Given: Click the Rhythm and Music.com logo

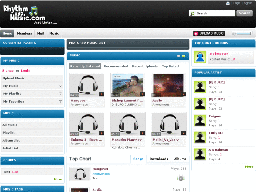Looking at the screenshot, I should click(30, 14).
